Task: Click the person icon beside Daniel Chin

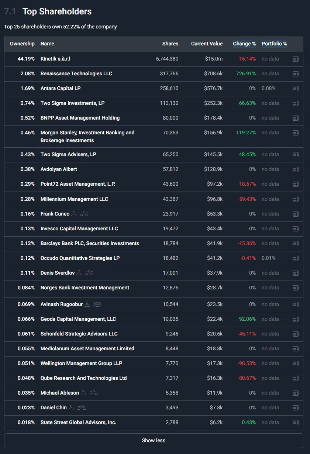Action: pyautogui.click(x=71, y=407)
